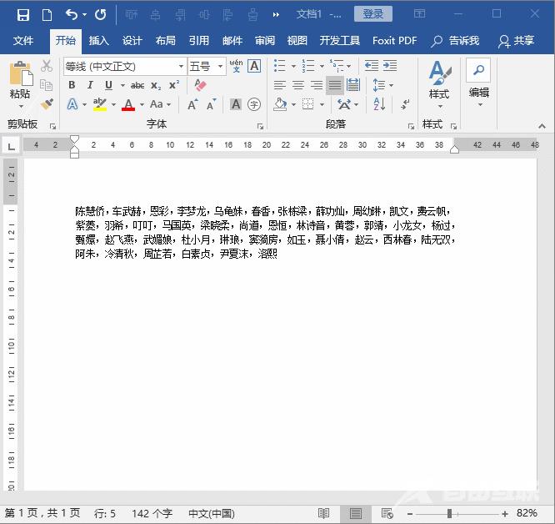Image resolution: width=555 pixels, height=524 pixels.
Task: Toggle subscript formatting
Action: tap(156, 85)
